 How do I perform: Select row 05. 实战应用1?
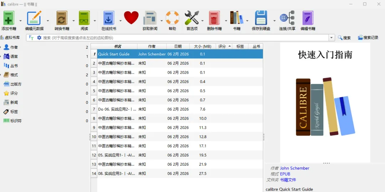tap(180, 155)
